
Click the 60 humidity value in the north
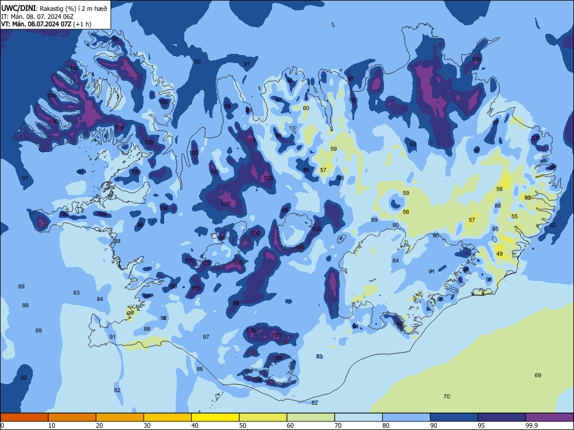tap(306, 108)
